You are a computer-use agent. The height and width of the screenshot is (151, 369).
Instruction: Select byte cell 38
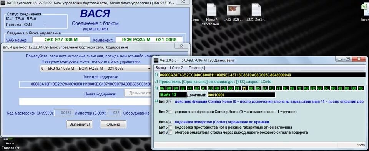coord(183,88)
